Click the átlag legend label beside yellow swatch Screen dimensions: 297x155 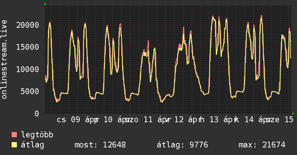click(x=32, y=145)
